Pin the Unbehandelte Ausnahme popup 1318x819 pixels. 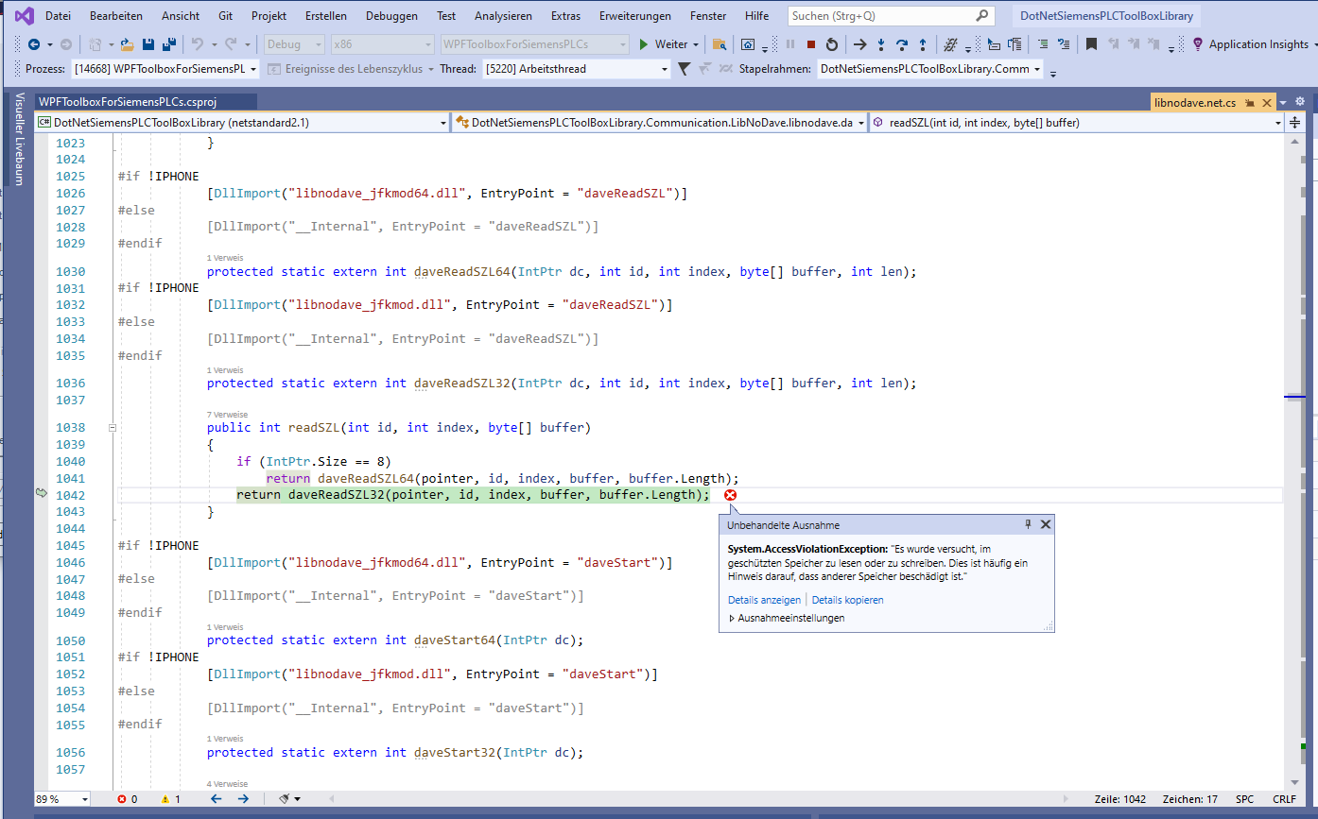point(1028,524)
